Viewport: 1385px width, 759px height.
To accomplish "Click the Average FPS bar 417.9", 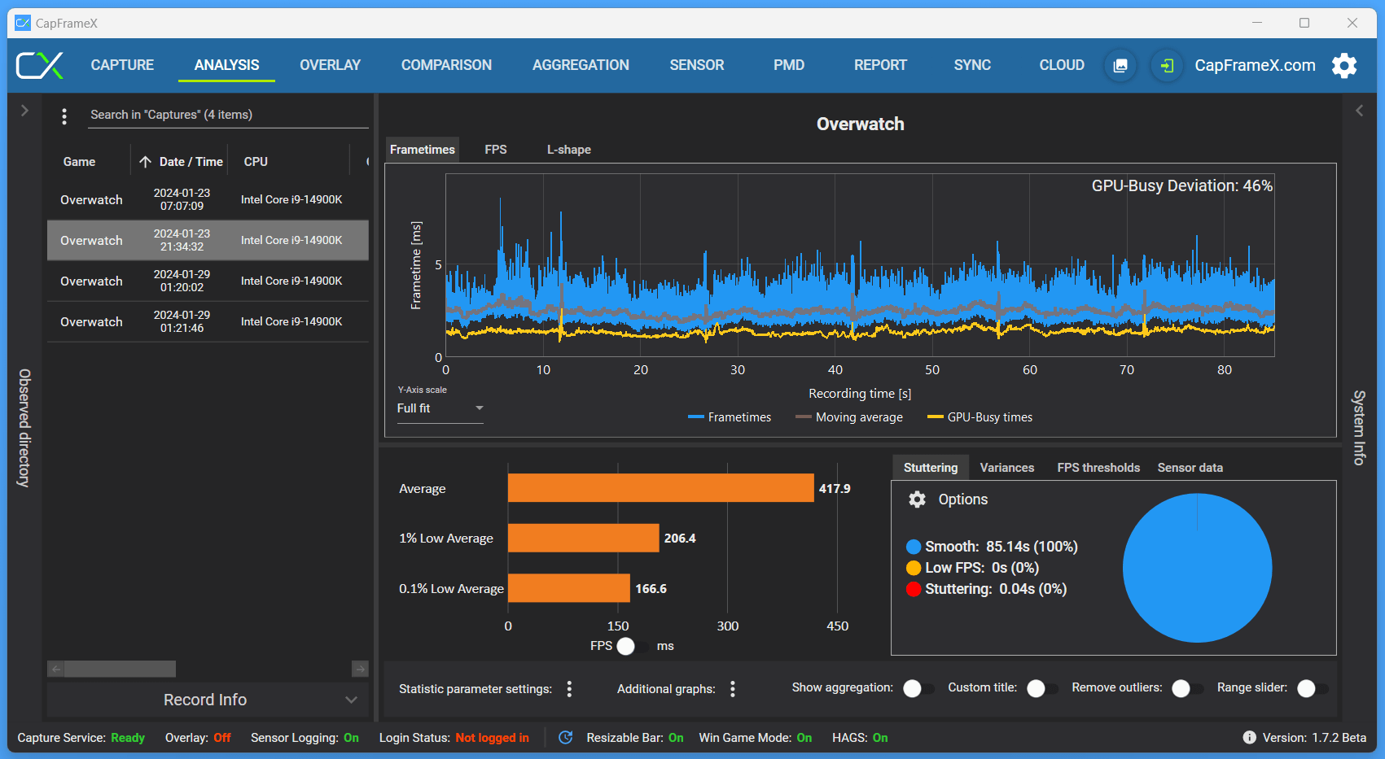I will 661,488.
